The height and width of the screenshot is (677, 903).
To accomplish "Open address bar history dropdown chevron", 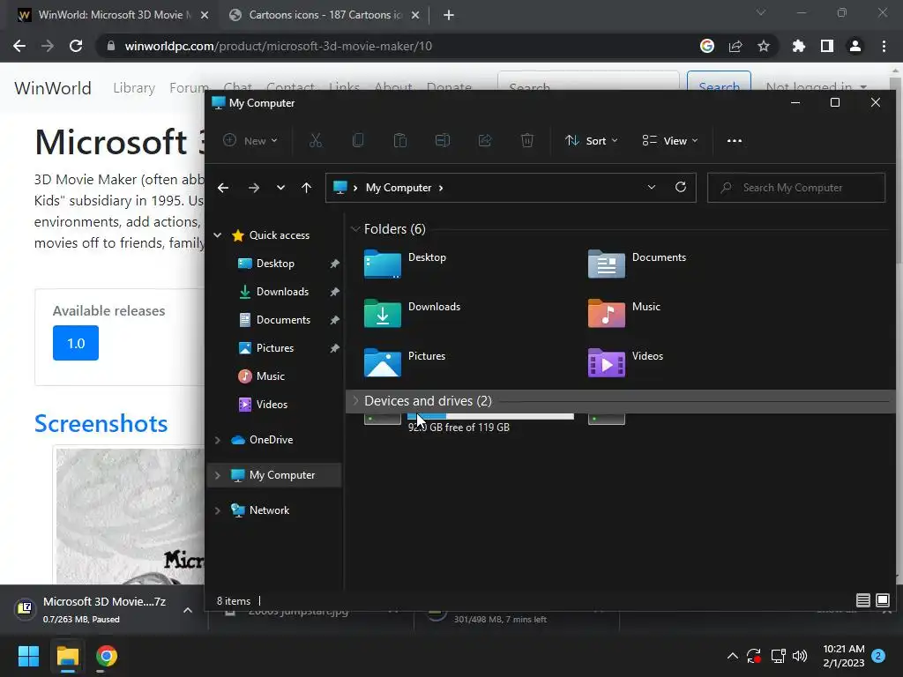I will click(x=652, y=187).
